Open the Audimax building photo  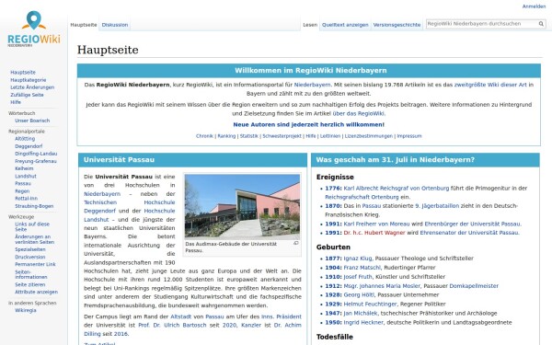click(x=242, y=207)
